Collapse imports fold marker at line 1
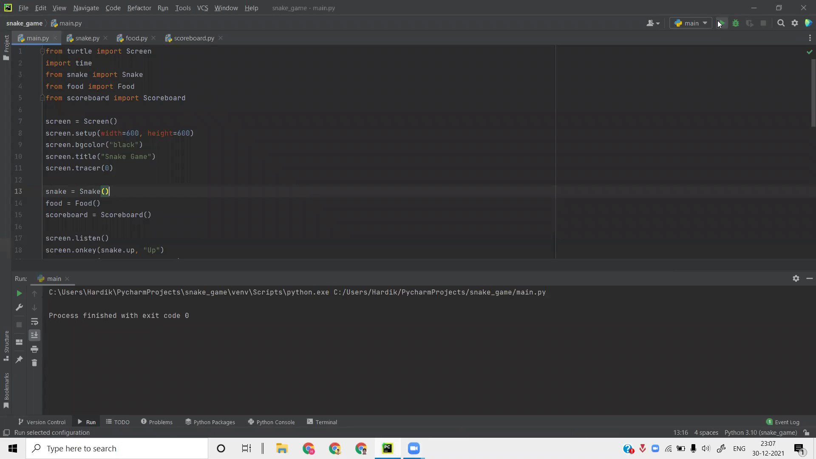The height and width of the screenshot is (459, 816). tap(42, 51)
